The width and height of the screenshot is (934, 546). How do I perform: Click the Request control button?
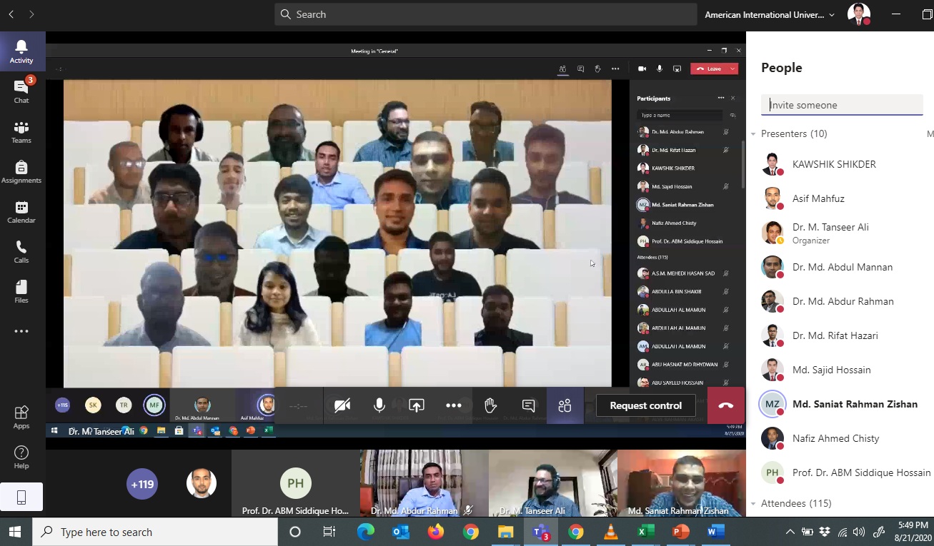(645, 405)
